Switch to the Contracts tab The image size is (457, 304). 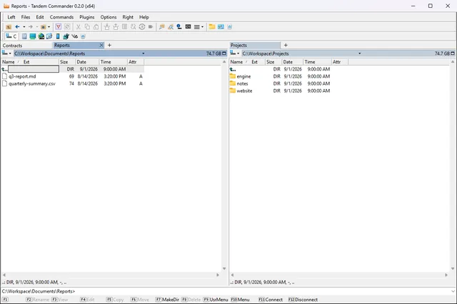click(26, 46)
